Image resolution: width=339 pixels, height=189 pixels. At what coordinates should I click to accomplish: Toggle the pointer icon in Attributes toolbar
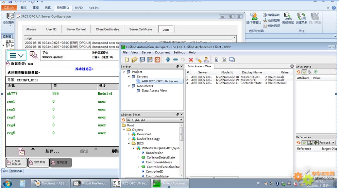pyautogui.click(x=310, y=72)
